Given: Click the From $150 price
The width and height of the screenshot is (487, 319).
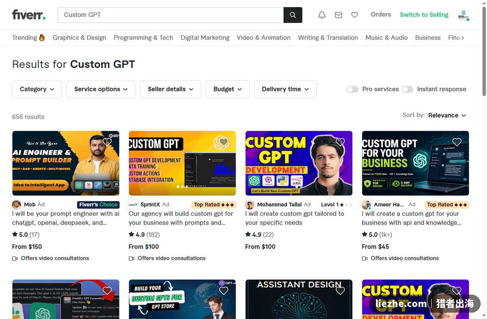Looking at the screenshot, I should [x=27, y=247].
